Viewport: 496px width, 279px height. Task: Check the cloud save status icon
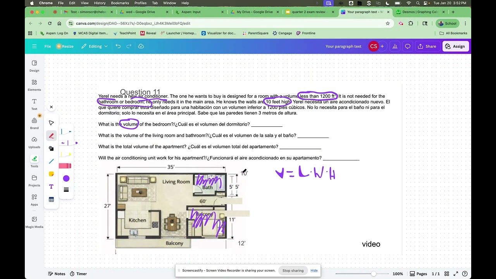(141, 46)
